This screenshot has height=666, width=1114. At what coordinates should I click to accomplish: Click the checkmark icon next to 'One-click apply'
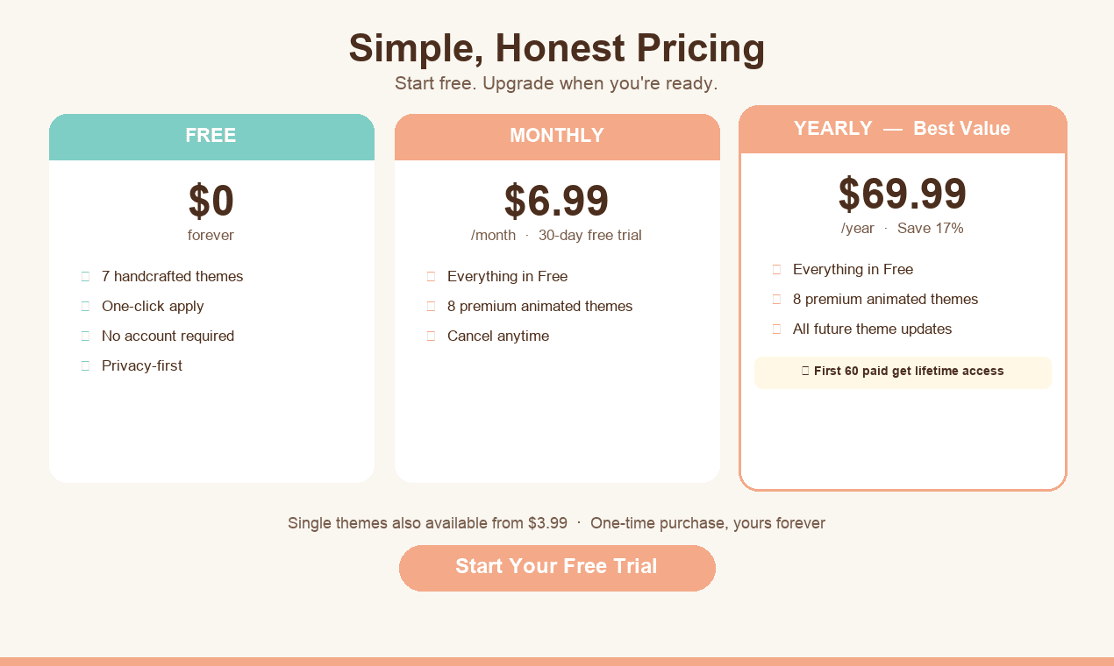coord(85,306)
